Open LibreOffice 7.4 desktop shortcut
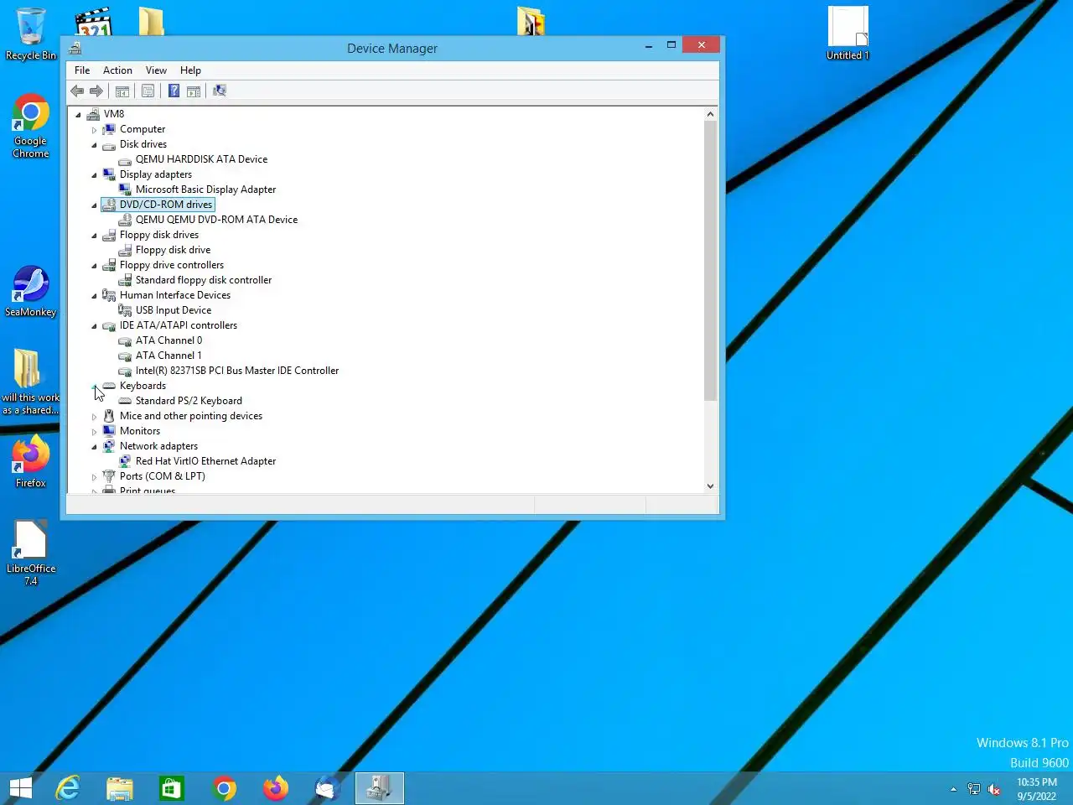 tap(31, 553)
